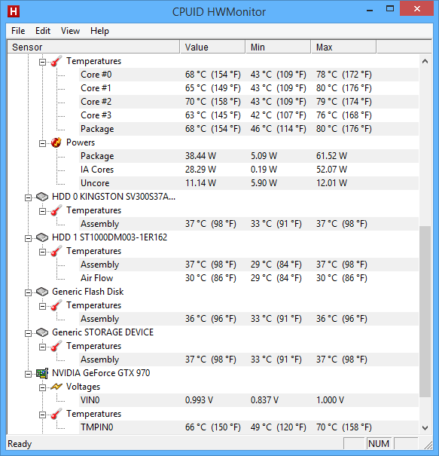
Task: Select the Core #2 temperature row
Action: 249,102
